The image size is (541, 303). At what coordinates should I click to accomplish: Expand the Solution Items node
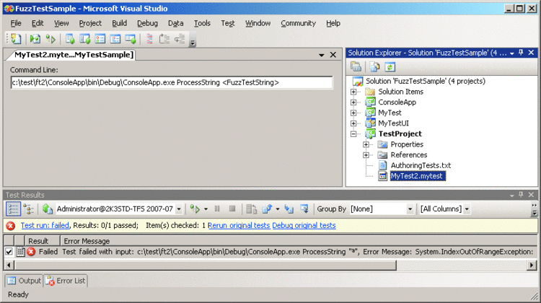point(353,92)
